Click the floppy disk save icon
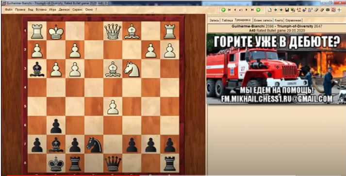This screenshot has height=176, width=346. tap(287, 10)
